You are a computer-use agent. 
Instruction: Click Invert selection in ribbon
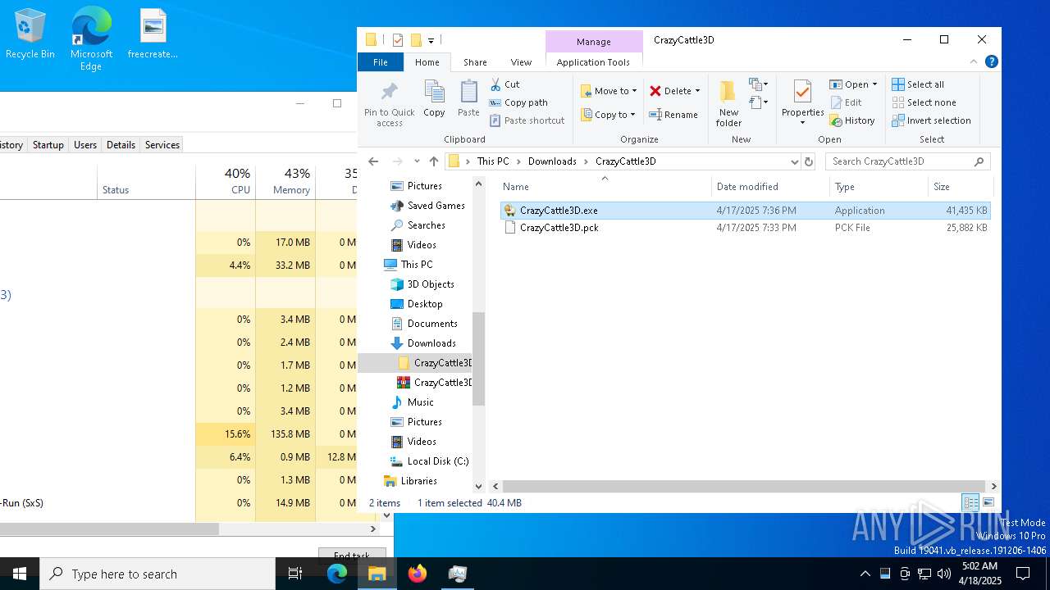[931, 120]
